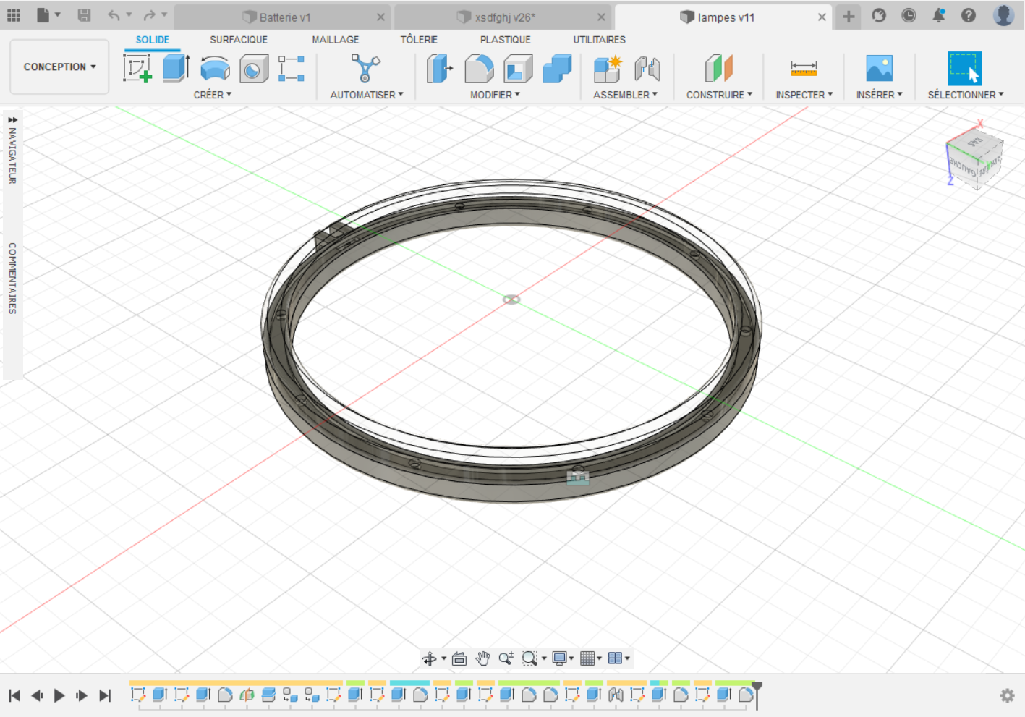Switch to the TÔLERIE tab
The height and width of the screenshot is (717, 1025).
pyautogui.click(x=419, y=40)
